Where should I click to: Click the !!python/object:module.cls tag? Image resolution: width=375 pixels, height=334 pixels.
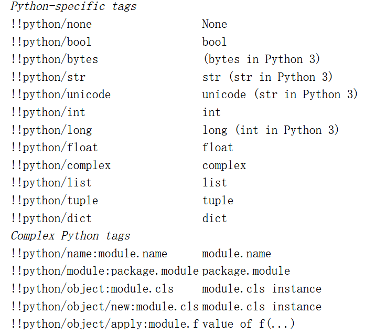click(92, 289)
